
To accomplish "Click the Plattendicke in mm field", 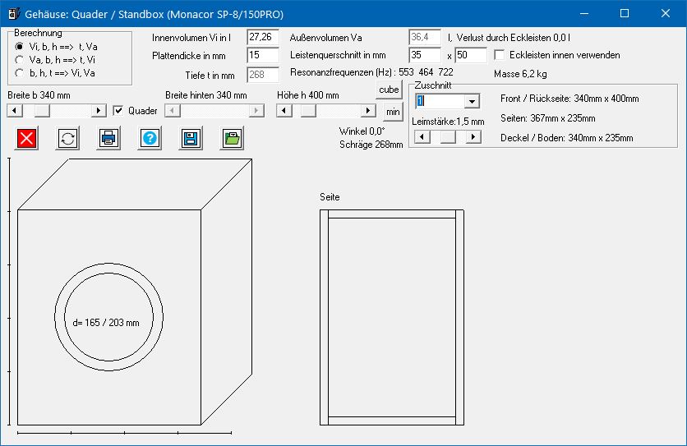I will (x=263, y=55).
